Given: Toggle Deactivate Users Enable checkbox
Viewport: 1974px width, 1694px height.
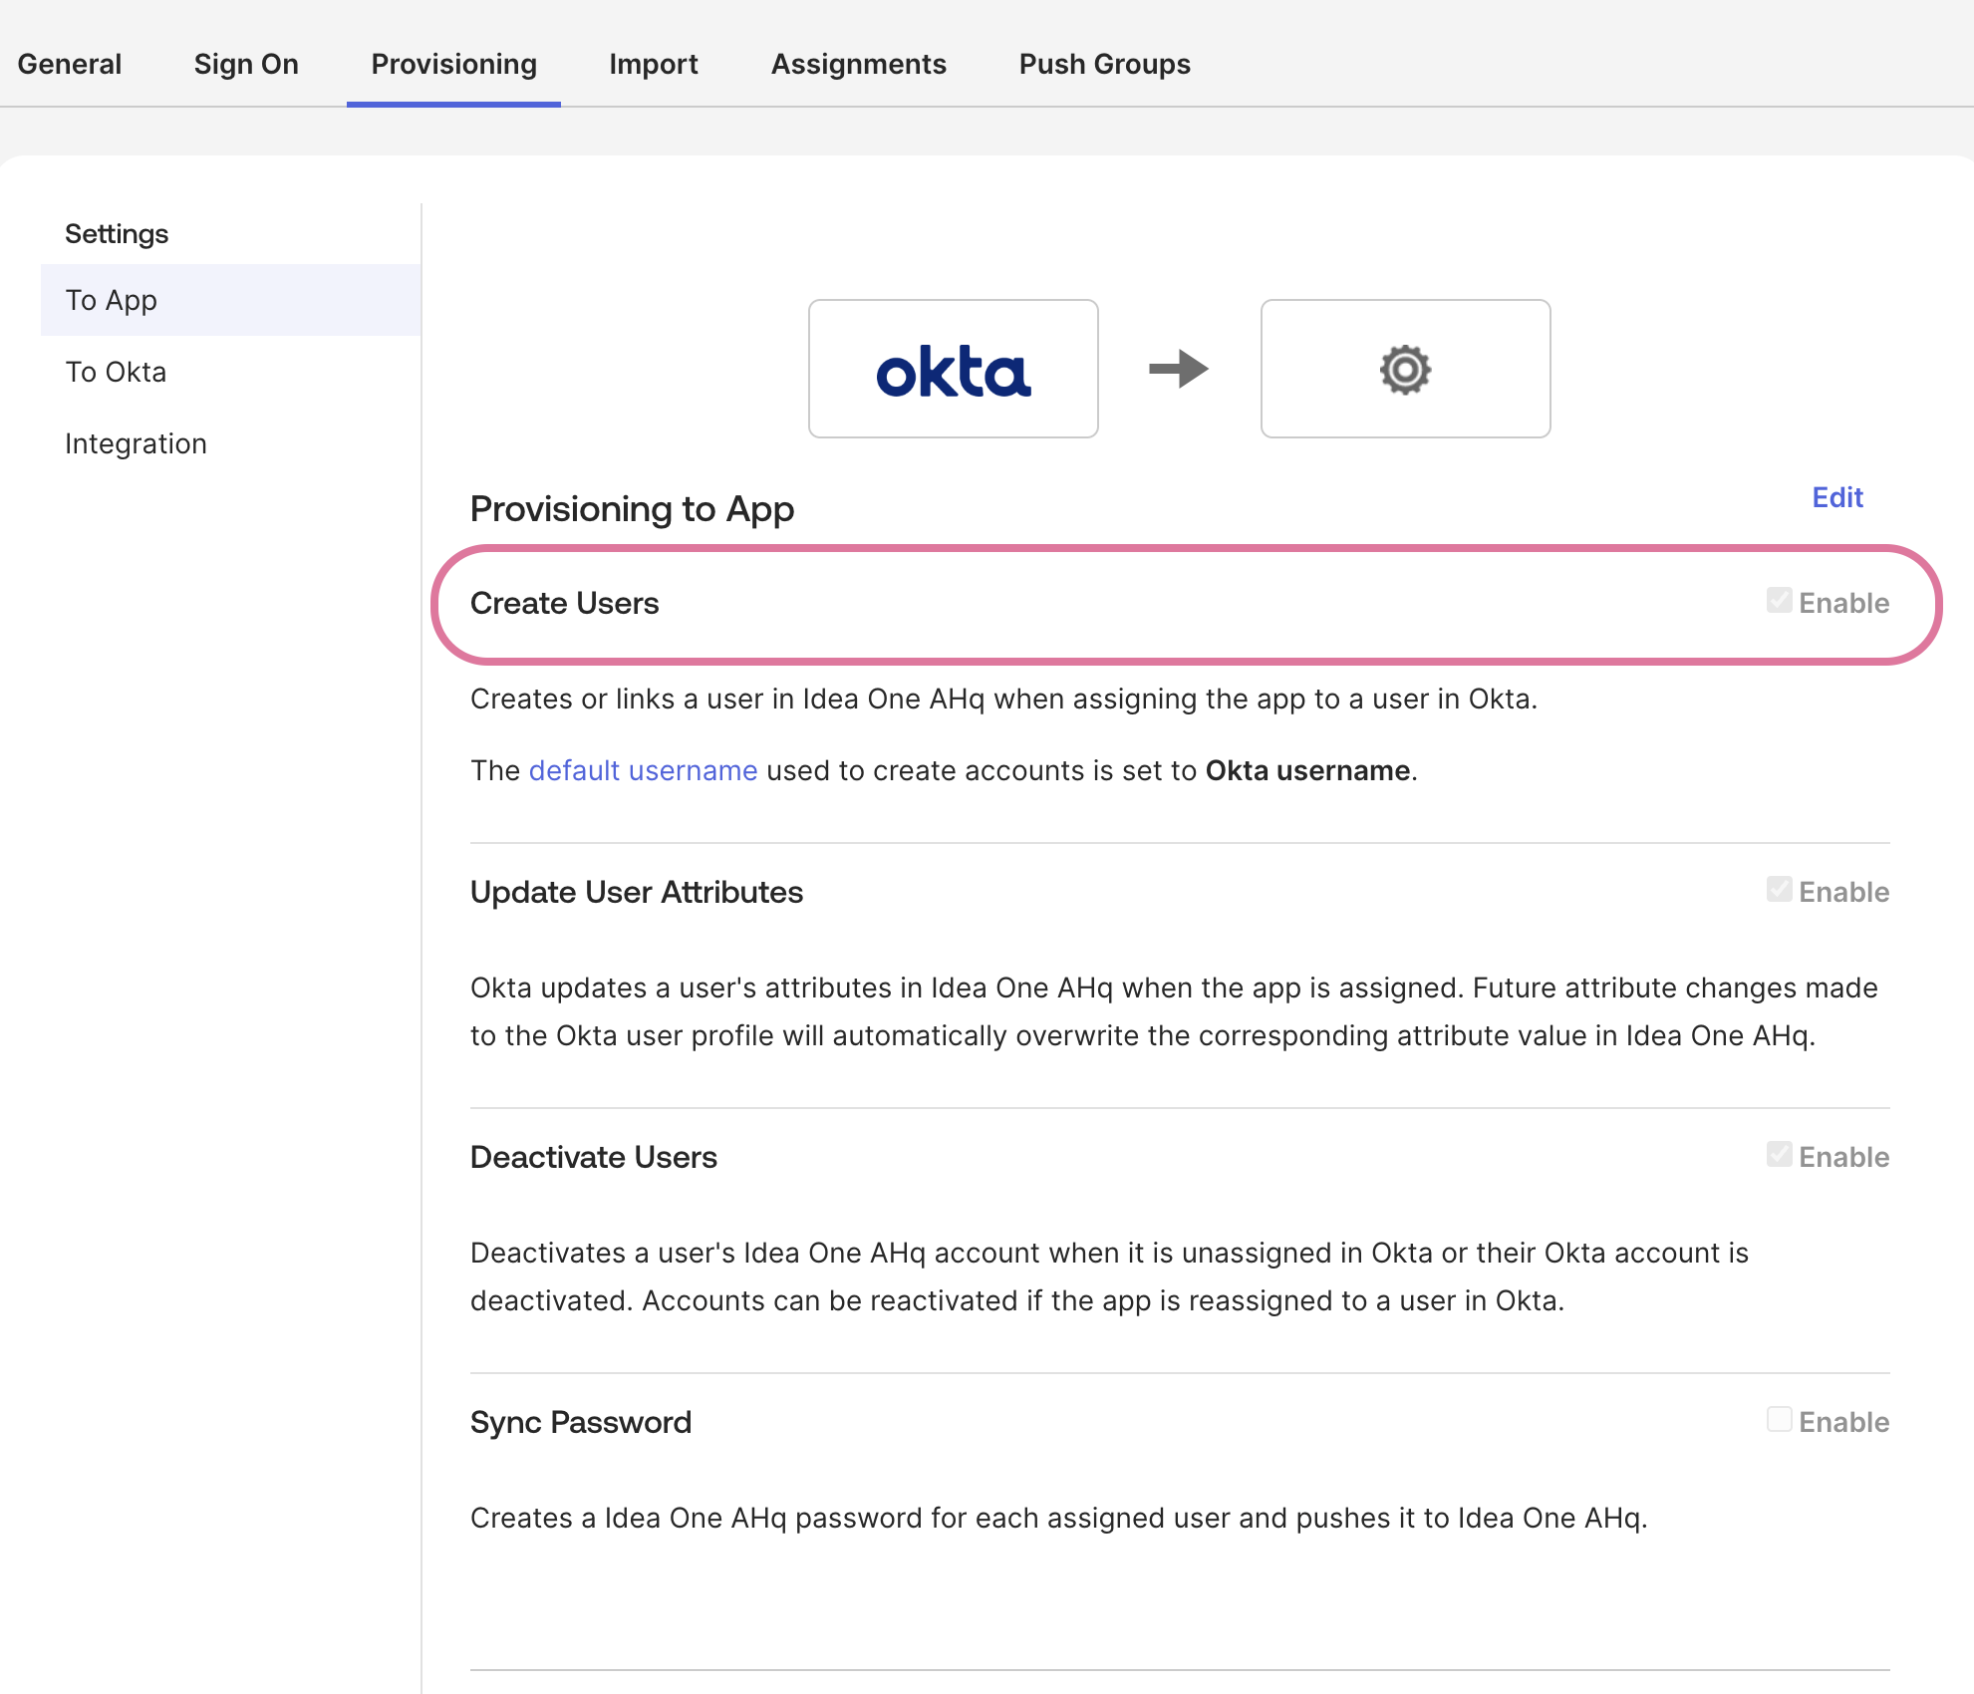Looking at the screenshot, I should click(x=1779, y=1154).
